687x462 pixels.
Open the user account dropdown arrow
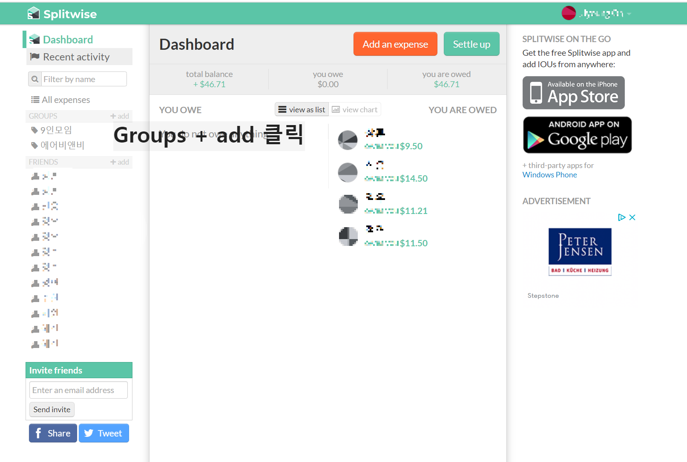pyautogui.click(x=629, y=14)
